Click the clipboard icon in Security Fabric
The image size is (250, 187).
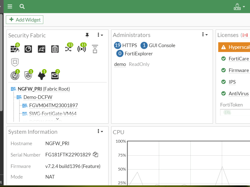[x=55, y=49]
